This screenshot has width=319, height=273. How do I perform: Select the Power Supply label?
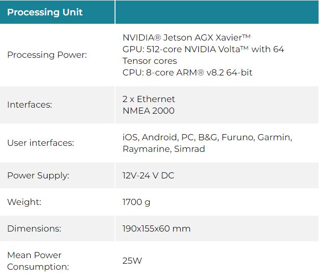[38, 176]
